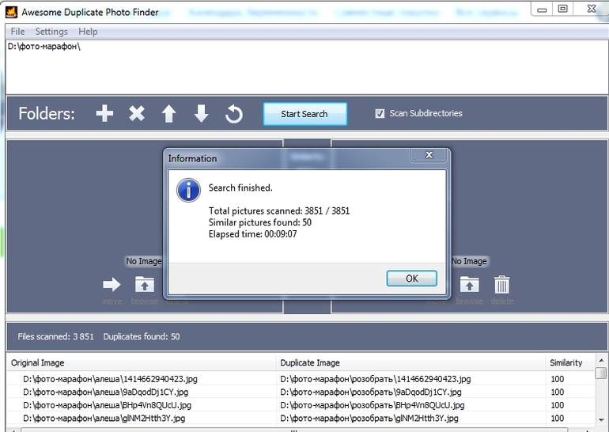The width and height of the screenshot is (609, 432).
Task: Click duplicate cell розобрать\BHp4Vn8QUcU.jpg
Action: 372,405
